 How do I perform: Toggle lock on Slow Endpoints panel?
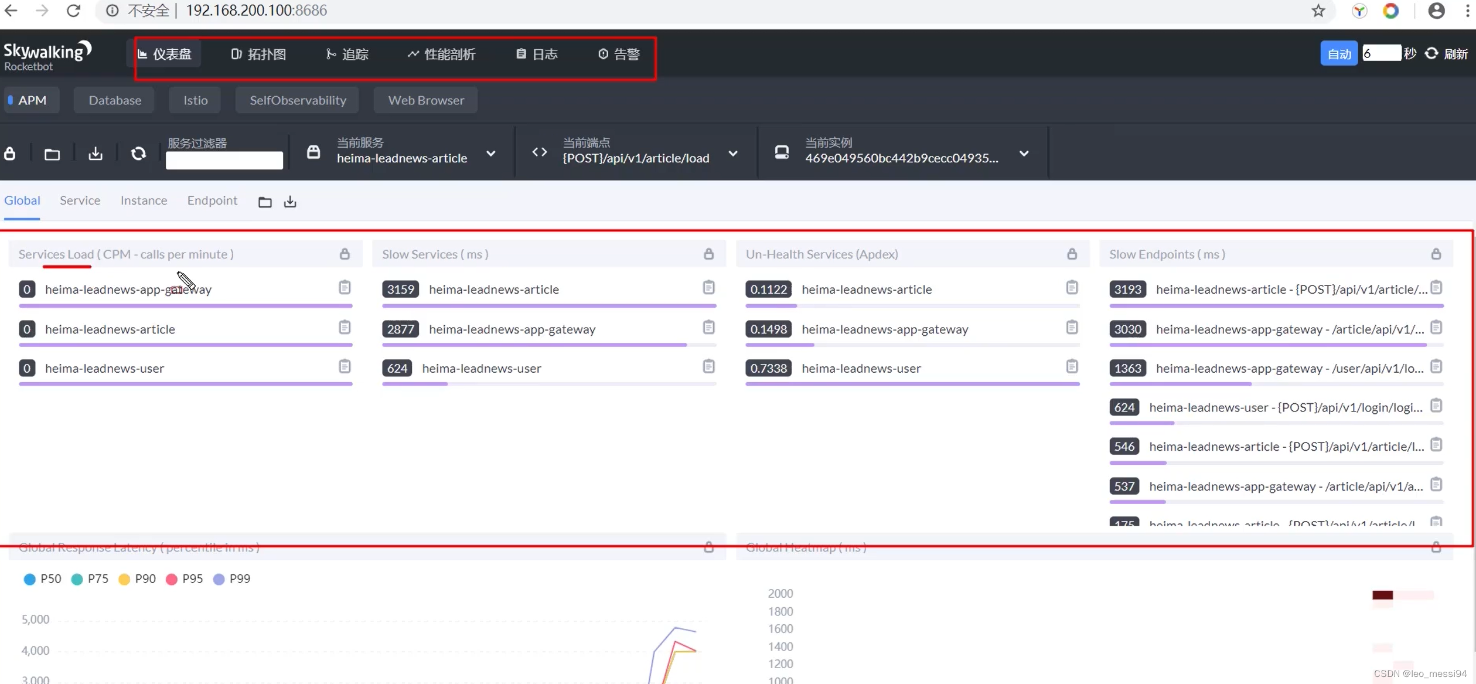(x=1436, y=254)
